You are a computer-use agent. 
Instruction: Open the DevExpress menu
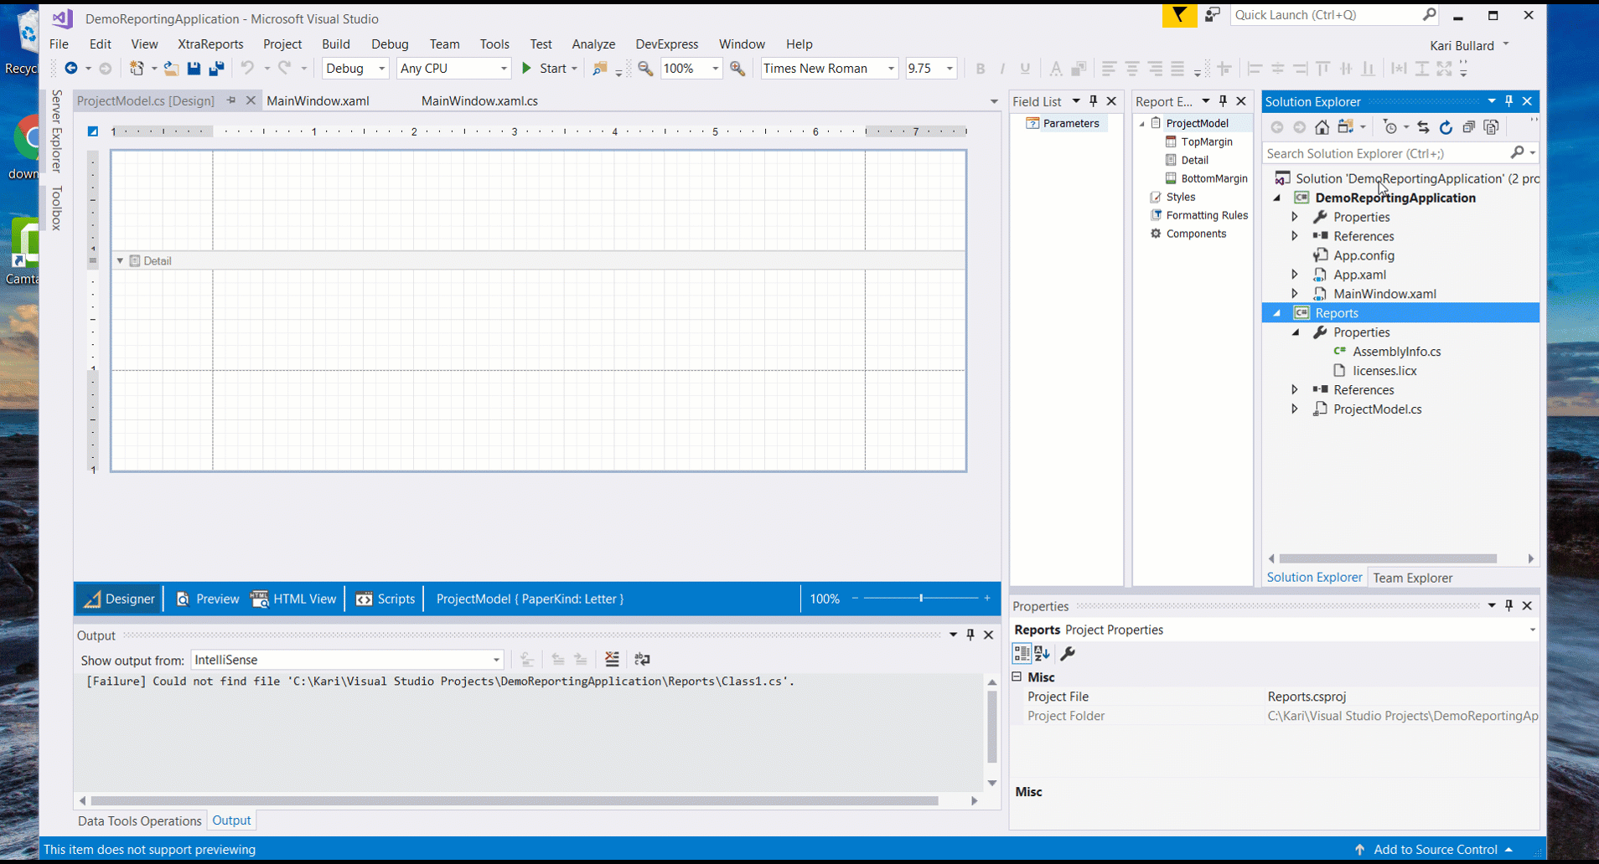[x=667, y=44]
